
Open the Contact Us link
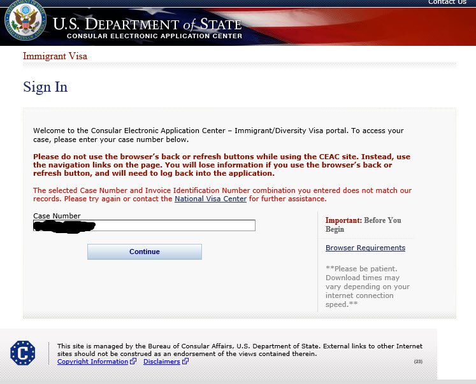click(x=447, y=3)
